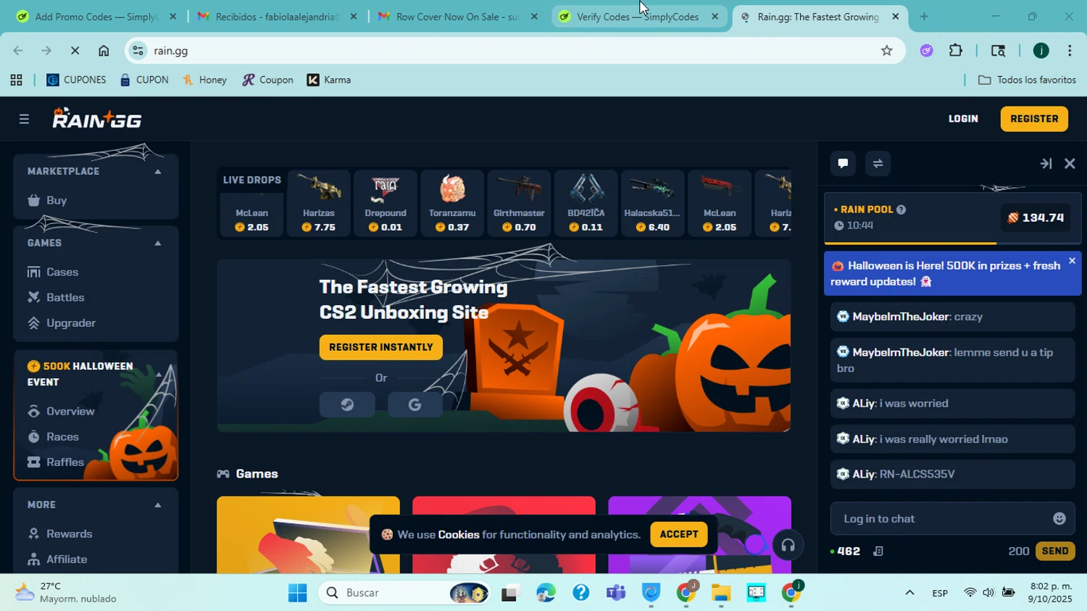This screenshot has height=611, width=1087.
Task: Collapse the 500K Halloween Event section
Action: [158, 374]
